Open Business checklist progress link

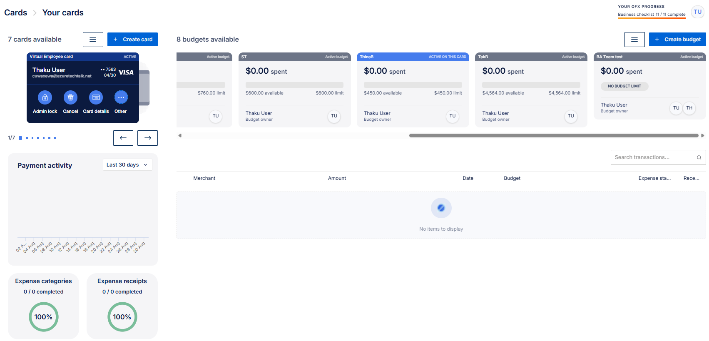click(x=651, y=15)
